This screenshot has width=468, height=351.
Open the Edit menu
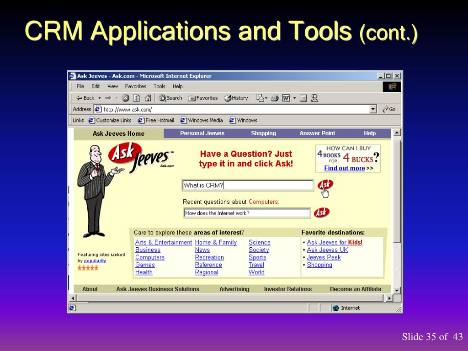pyautogui.click(x=96, y=86)
